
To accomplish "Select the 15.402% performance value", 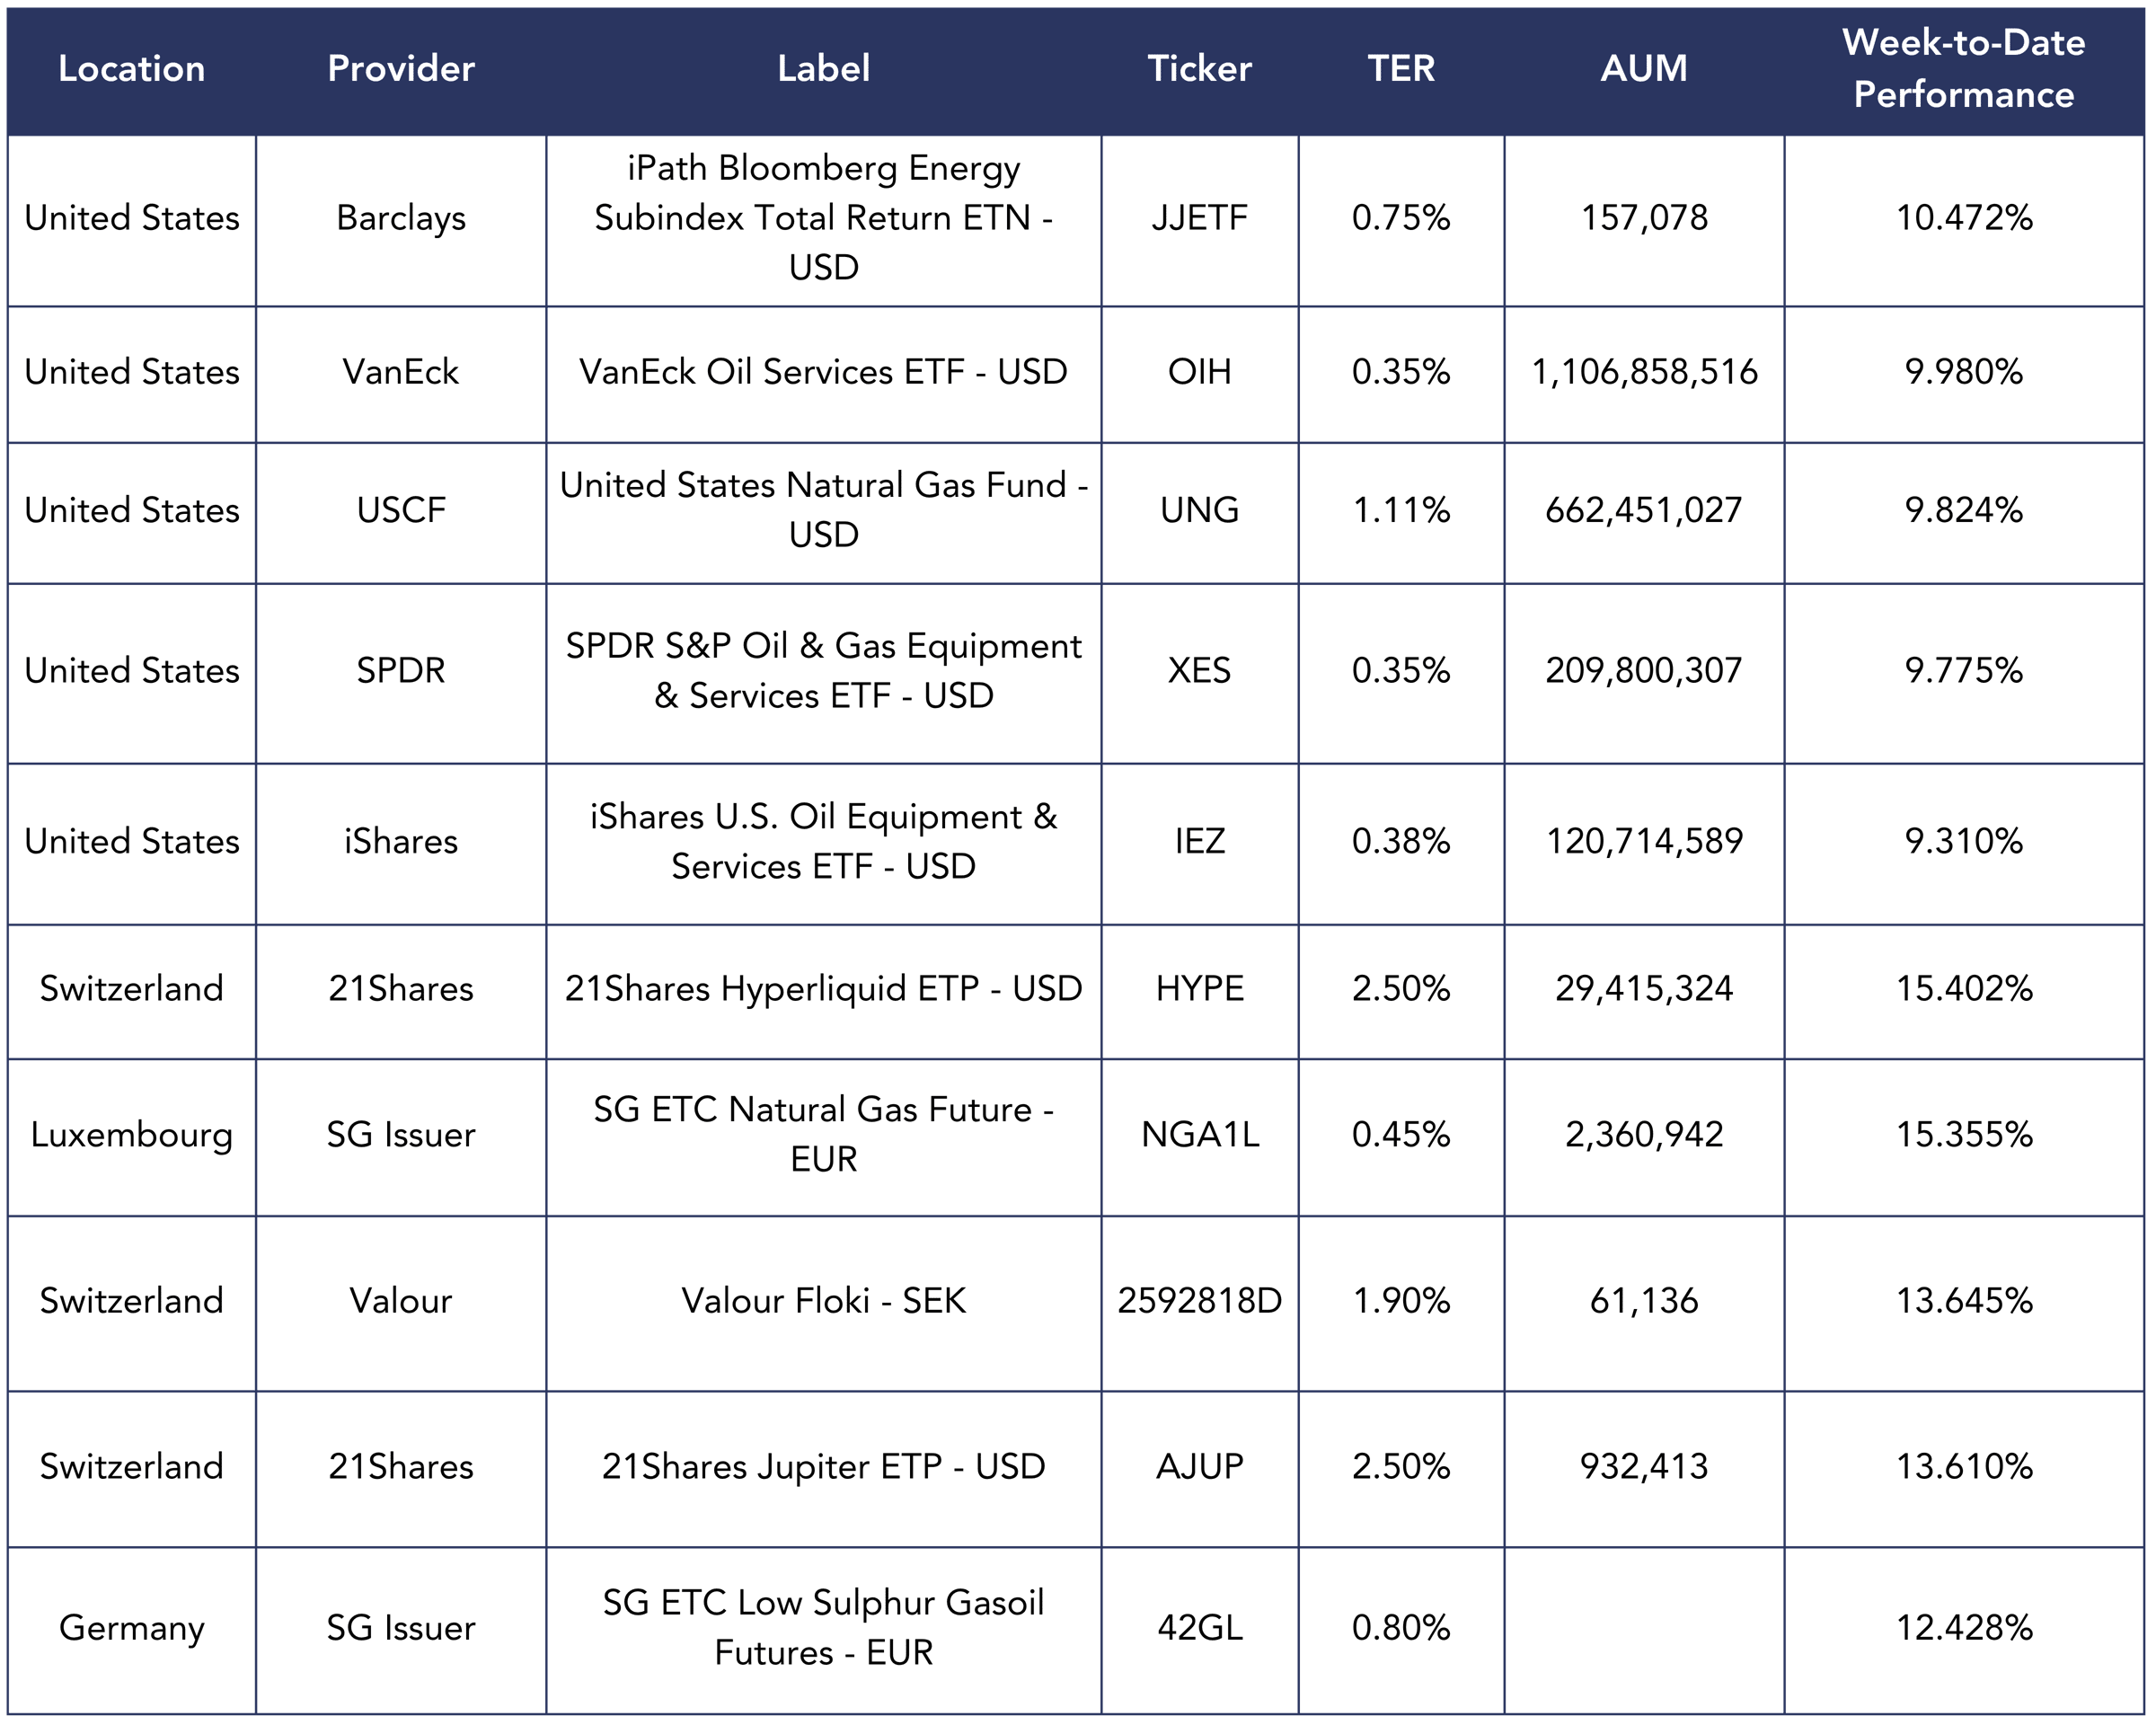I will point(1963,988).
